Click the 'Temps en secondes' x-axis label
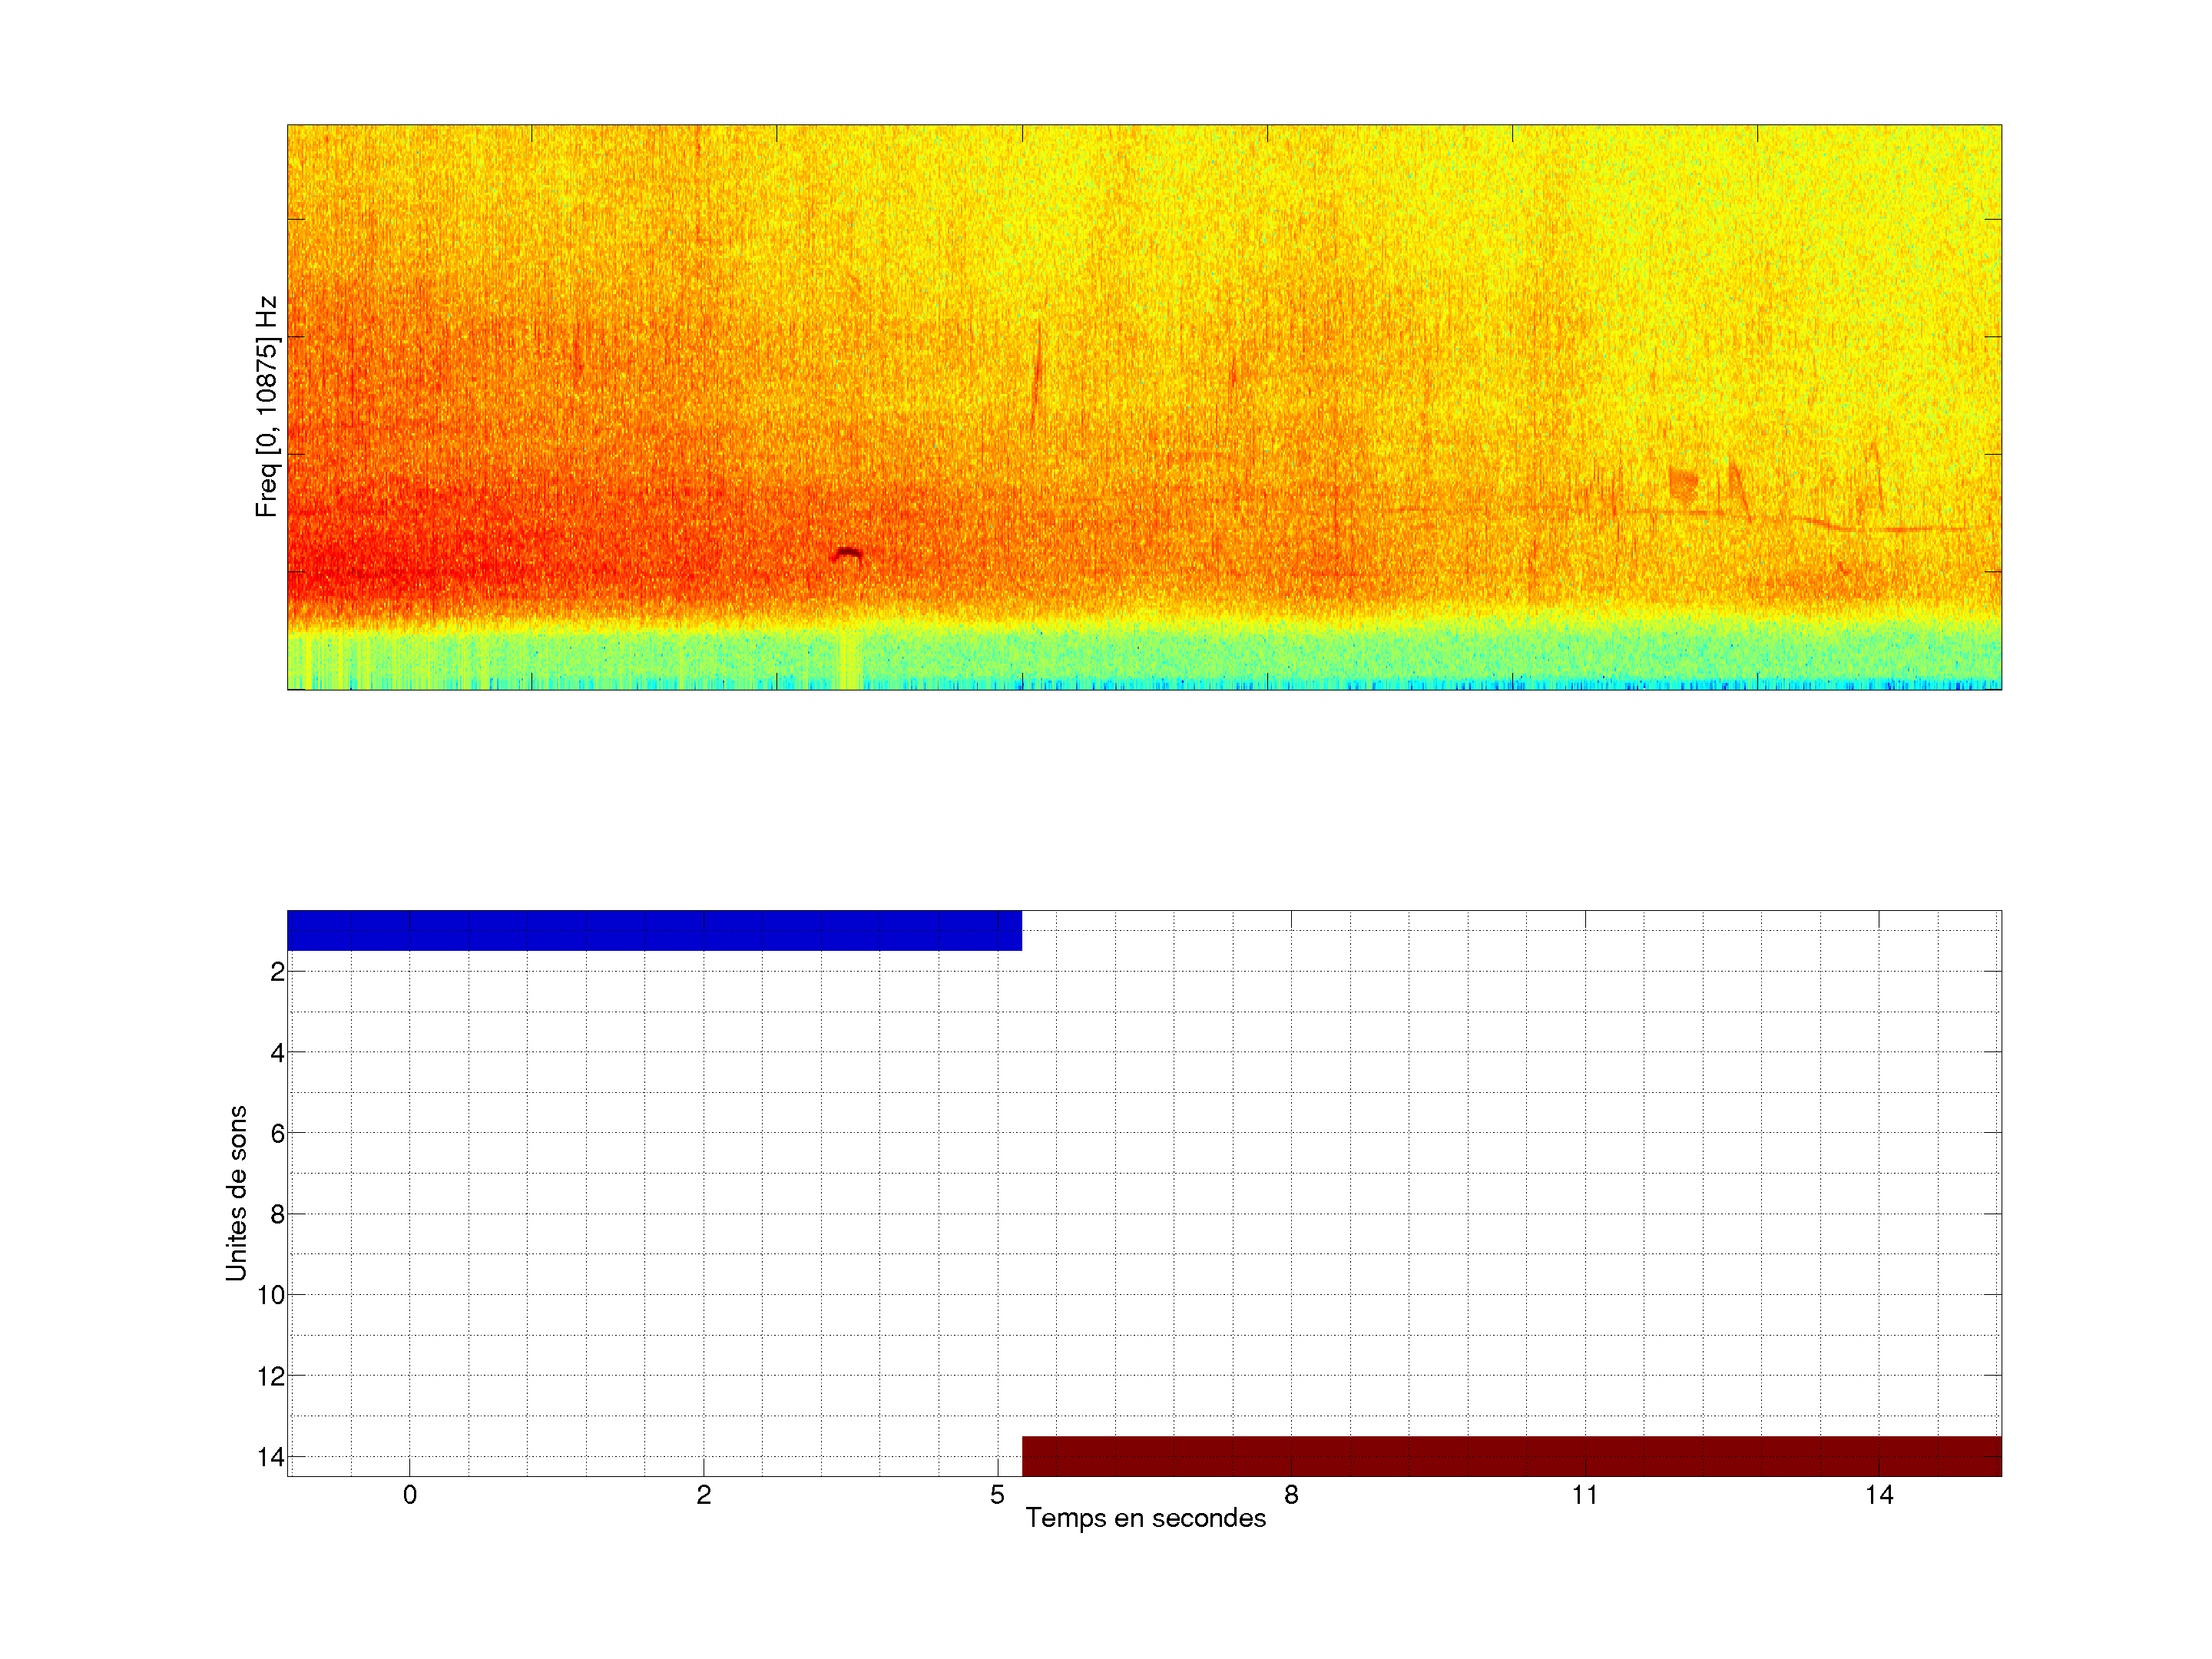2212x1659 pixels. click(x=1145, y=1518)
